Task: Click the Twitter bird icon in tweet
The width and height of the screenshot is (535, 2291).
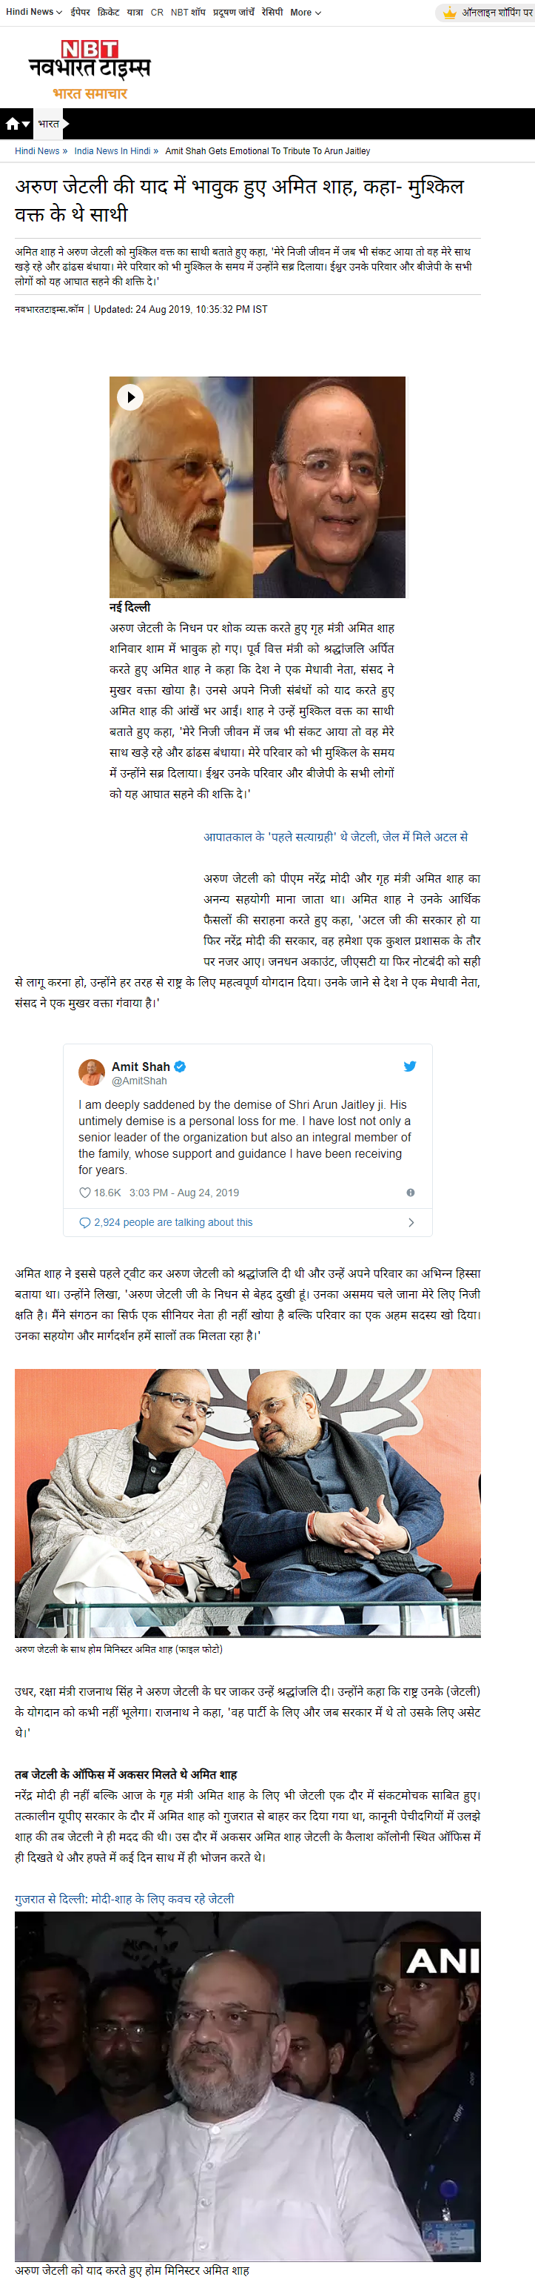Action: click(x=410, y=1066)
